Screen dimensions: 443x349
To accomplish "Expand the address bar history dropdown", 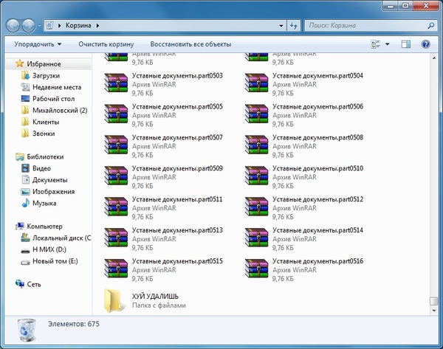I will 281,25.
